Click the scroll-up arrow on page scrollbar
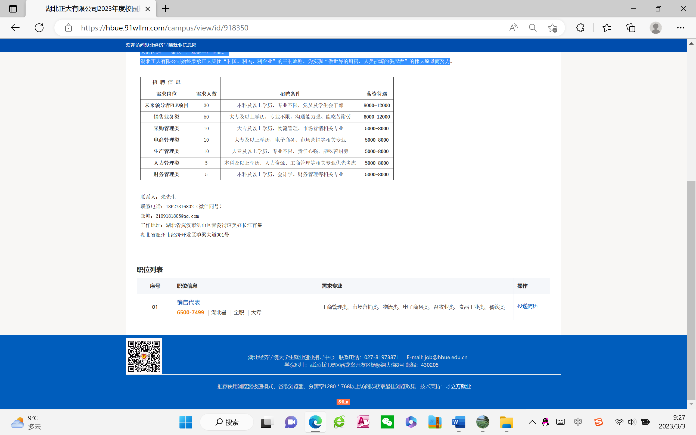 click(691, 44)
